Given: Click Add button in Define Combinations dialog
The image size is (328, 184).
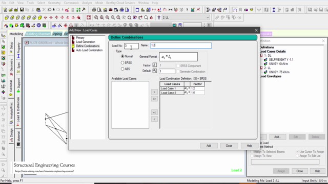Looking at the screenshot, I should coord(209,146).
